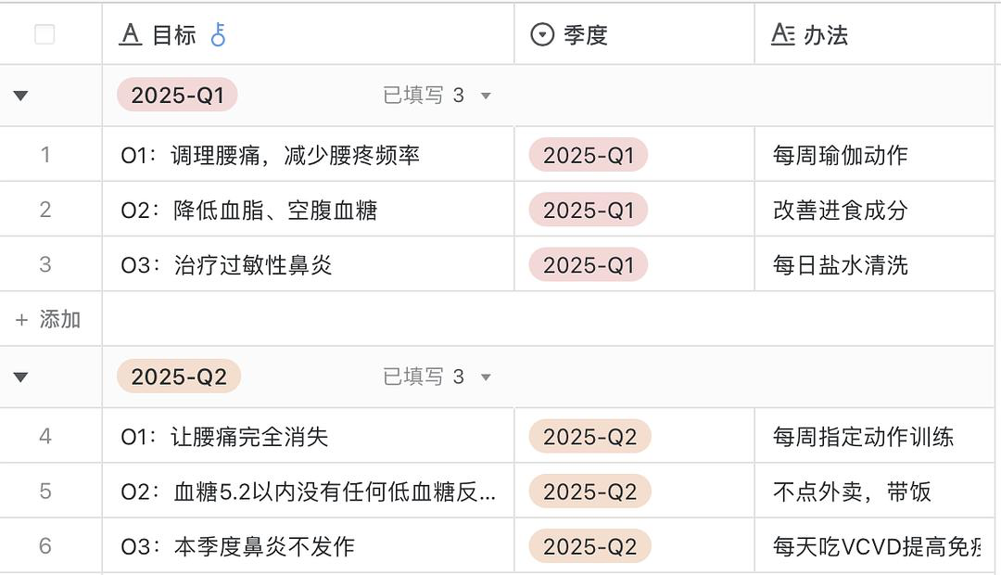Image resolution: width=1001 pixels, height=575 pixels.
Task: Click the 添加 button to add row
Action: tap(48, 319)
